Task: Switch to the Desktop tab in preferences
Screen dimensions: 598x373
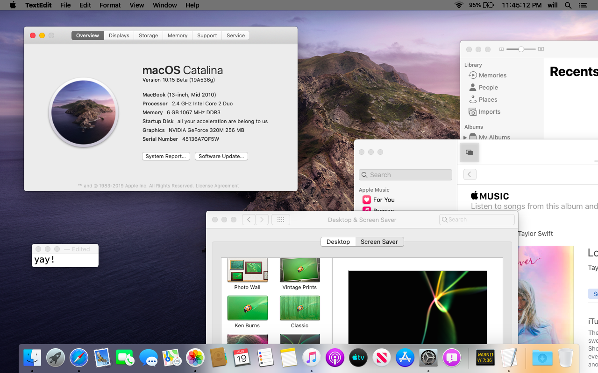Action: (x=338, y=242)
